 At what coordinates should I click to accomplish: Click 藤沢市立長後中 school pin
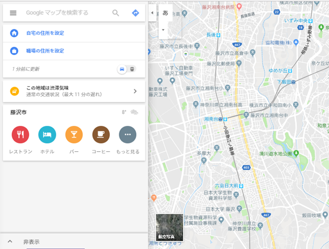coord(197,46)
